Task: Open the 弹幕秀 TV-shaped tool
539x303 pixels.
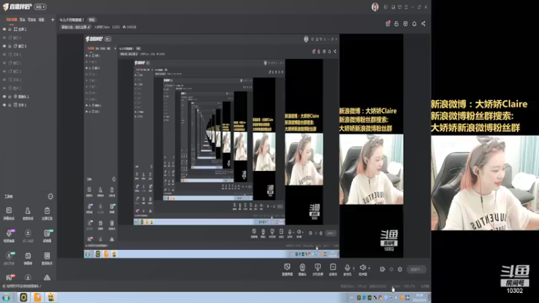Action: click(x=28, y=259)
